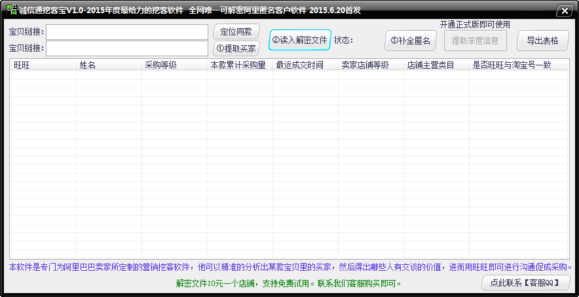Click the ①提取买家 button
Image resolution: width=579 pixels, height=297 pixels.
[236, 48]
